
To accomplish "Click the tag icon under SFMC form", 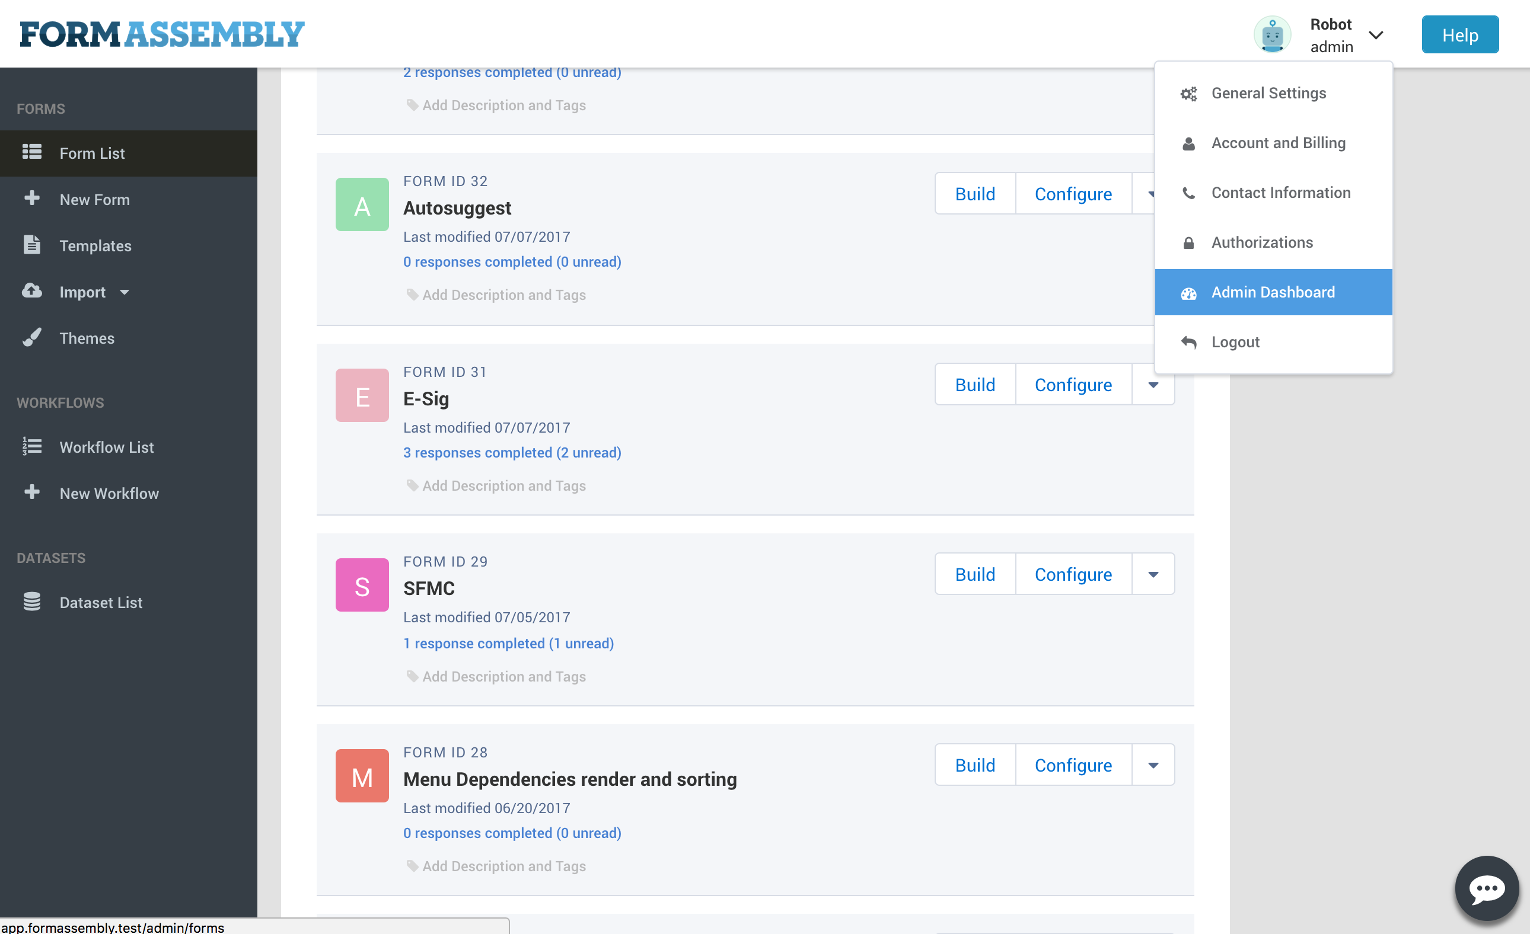I will [412, 676].
